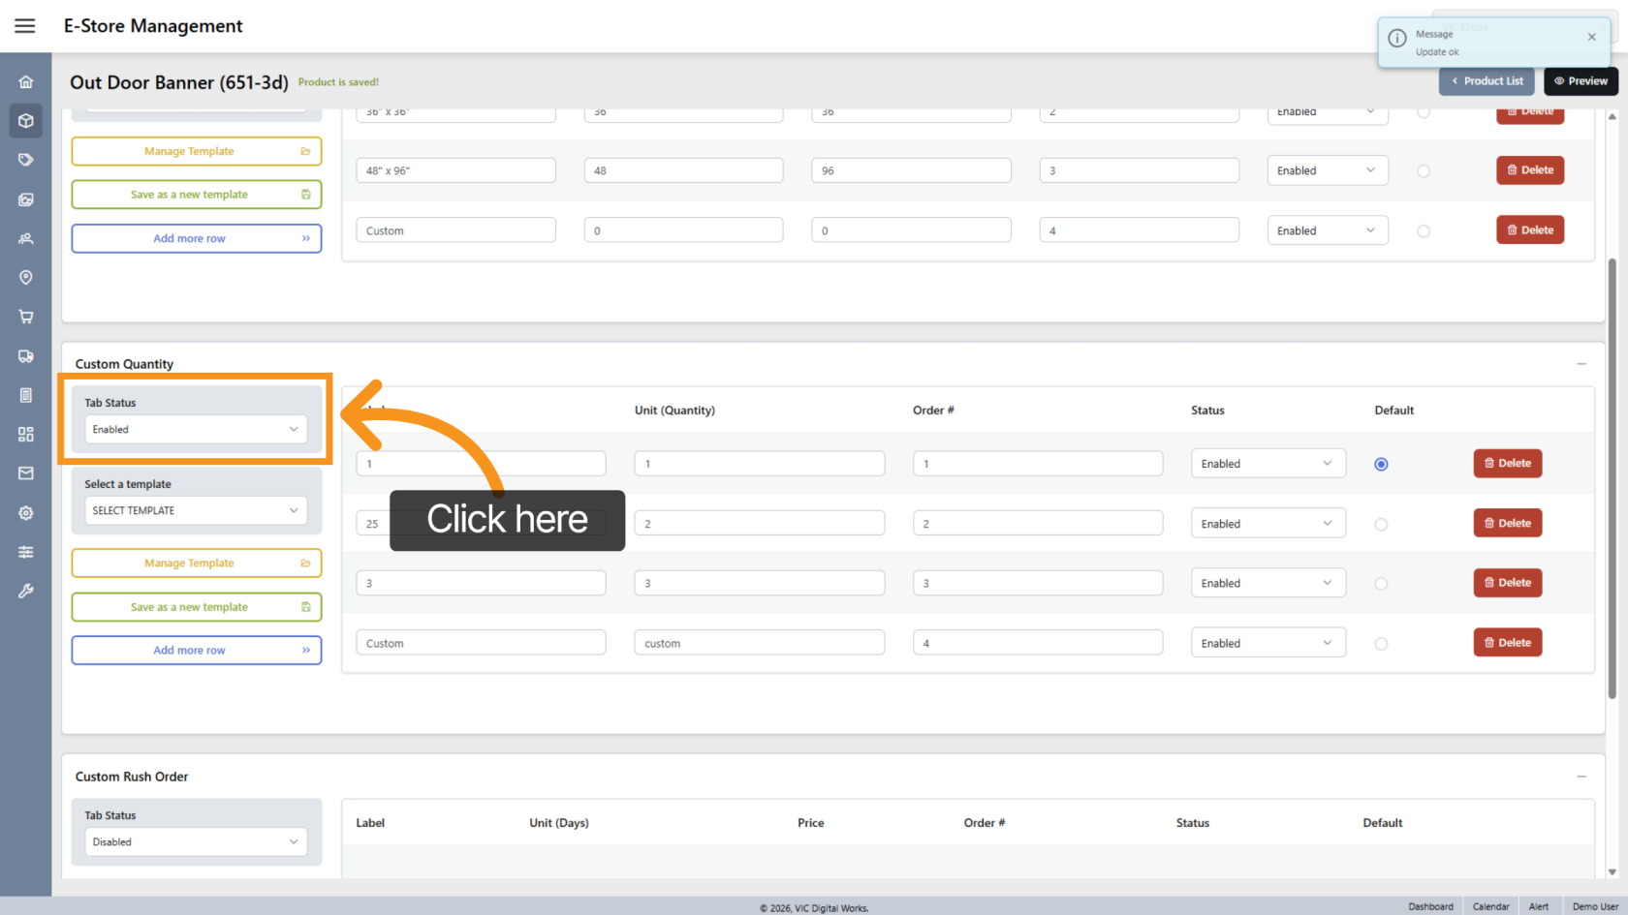Open the mail envelope sidebar icon
The height and width of the screenshot is (915, 1628).
[26, 473]
